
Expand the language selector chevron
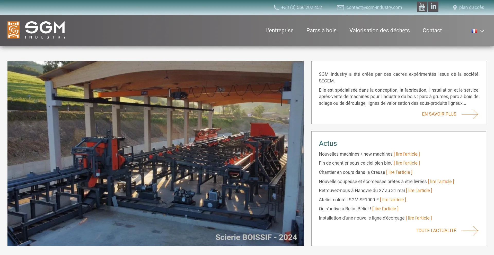click(x=482, y=31)
